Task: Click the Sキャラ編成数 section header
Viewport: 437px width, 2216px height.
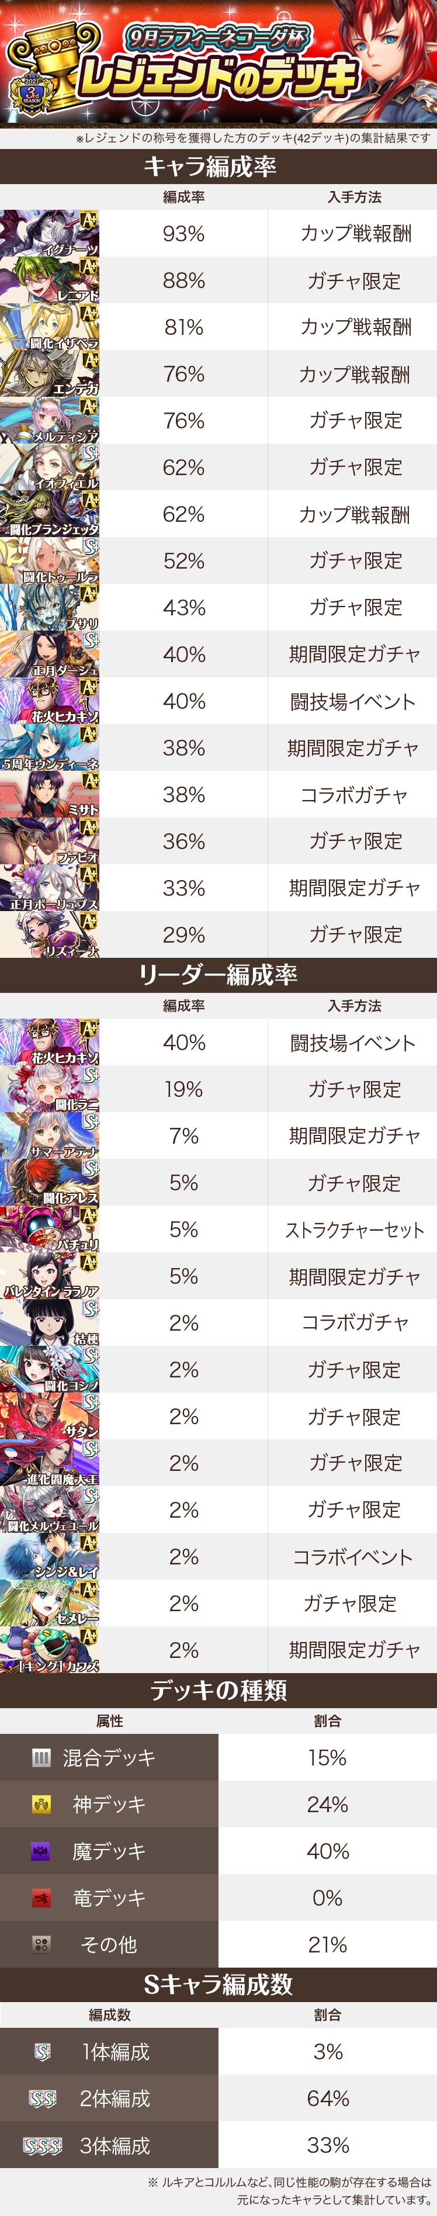Action: pyautogui.click(x=218, y=1985)
